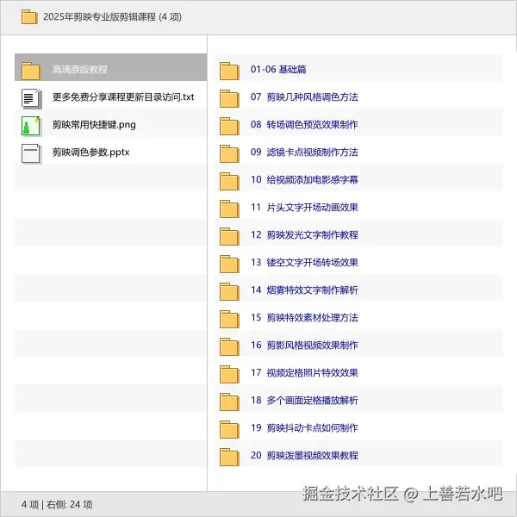Select 16 剪影风格视频效果制作 entry
The image size is (517, 517).
[304, 346]
